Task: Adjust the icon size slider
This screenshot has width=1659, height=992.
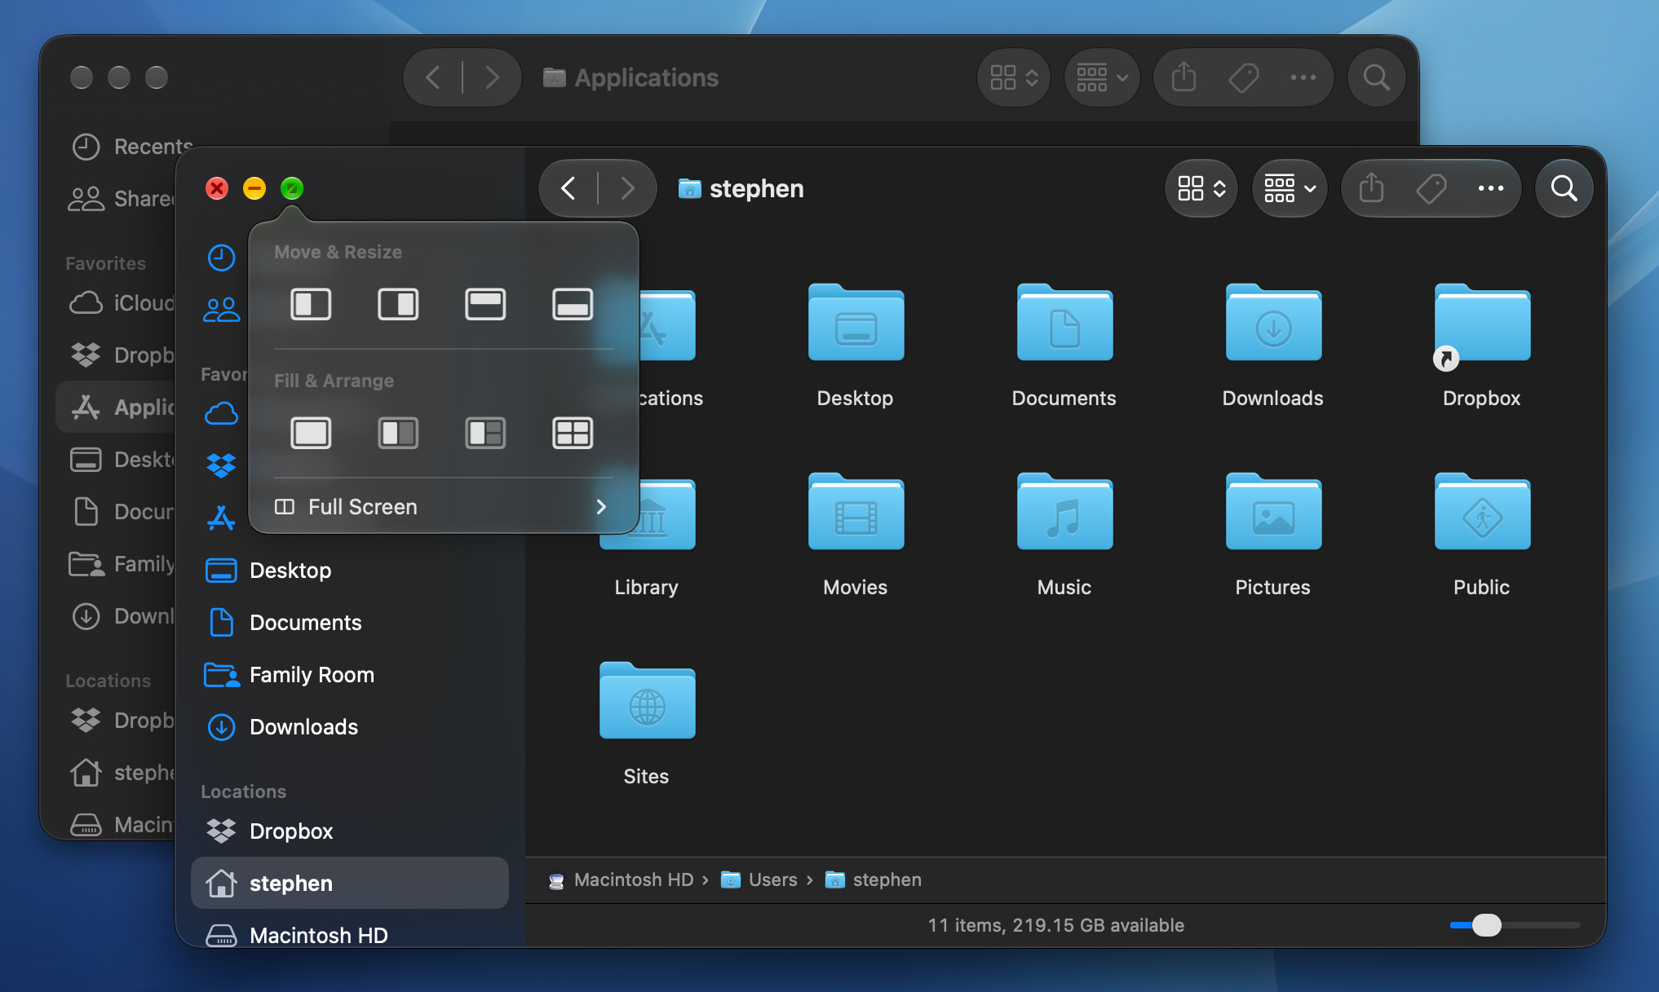Action: click(1487, 925)
